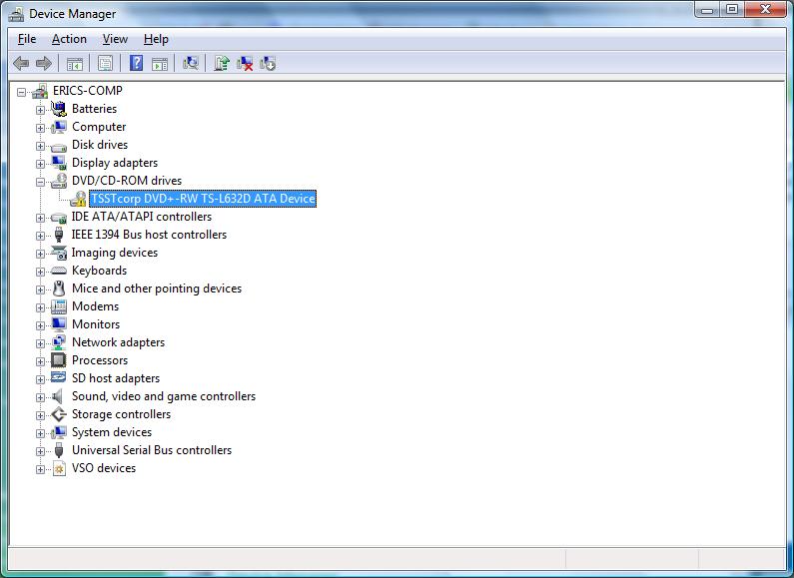Open the File menu
The image size is (794, 578).
pos(27,39)
